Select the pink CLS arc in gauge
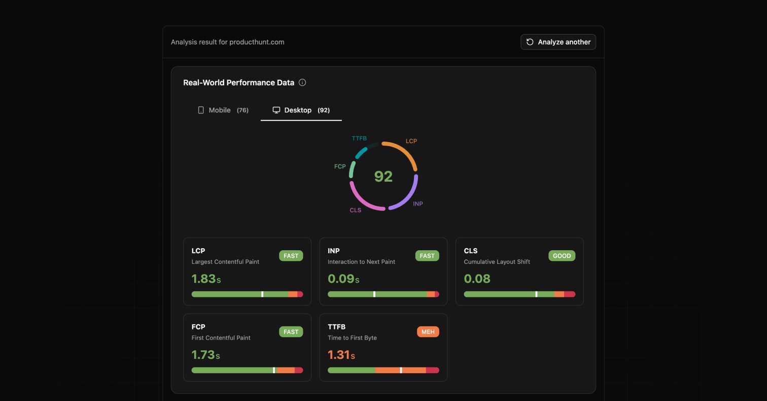 pos(363,201)
